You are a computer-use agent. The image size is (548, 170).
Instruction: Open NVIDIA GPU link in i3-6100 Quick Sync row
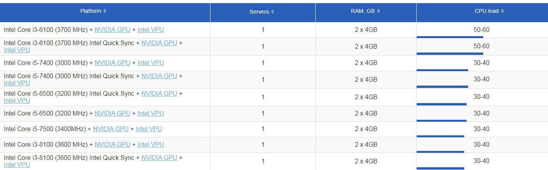pos(159,43)
